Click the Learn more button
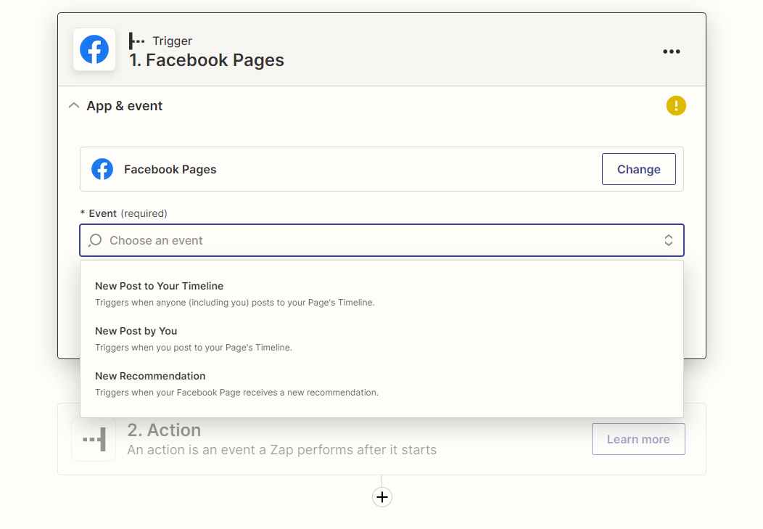This screenshot has height=529, width=763. point(638,439)
